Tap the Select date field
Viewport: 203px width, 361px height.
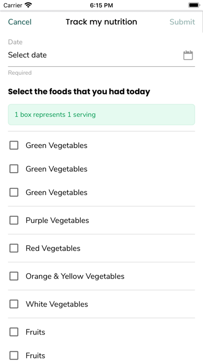click(102, 55)
